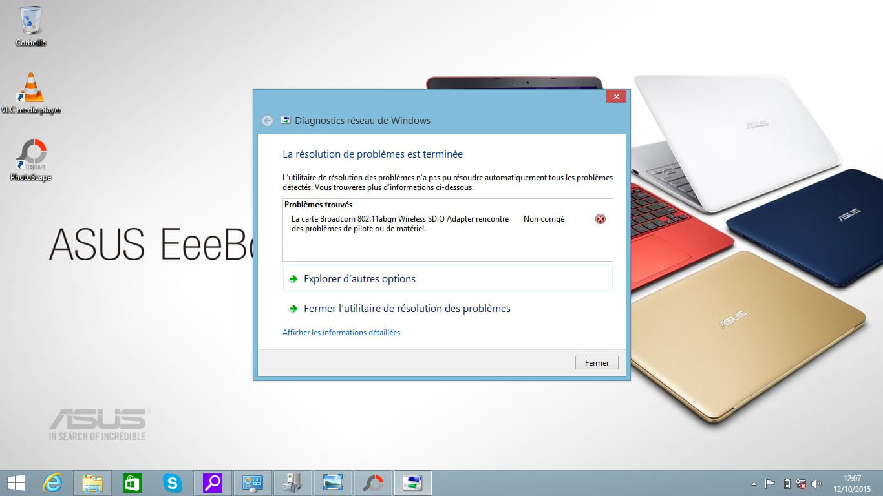Viewport: 883px width, 496px height.
Task: Open the Corbeille recycle bin icon
Action: [31, 26]
